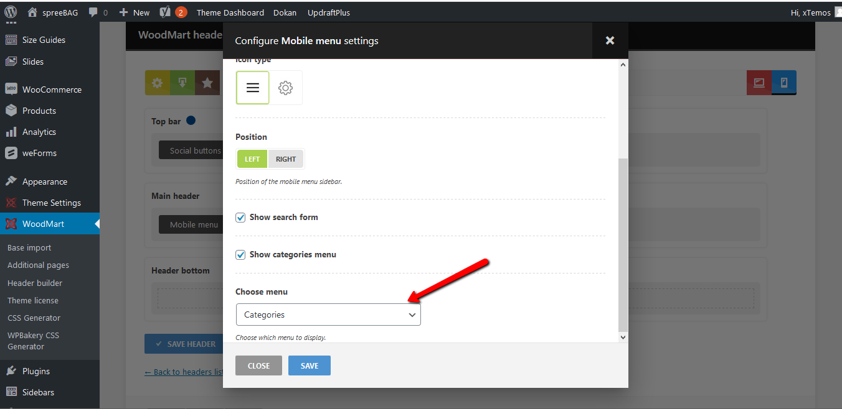Screen dimensions: 842x409
Task: Open WPBakery CSS Generator submenu item
Action: [x=34, y=341]
